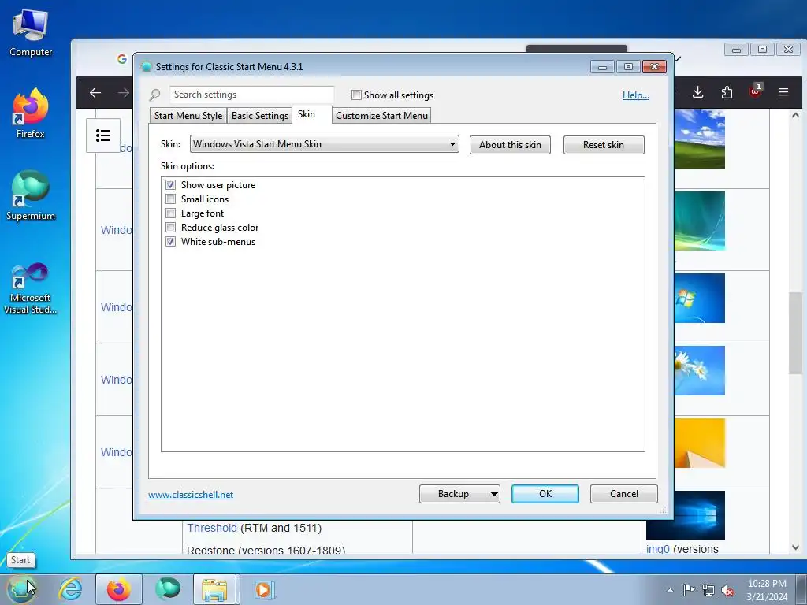Show hidden system tray icons
The image size is (807, 605).
coord(670,590)
